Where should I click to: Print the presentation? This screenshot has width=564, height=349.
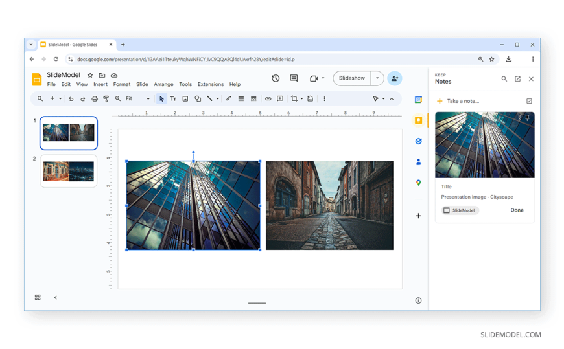pyautogui.click(x=94, y=99)
